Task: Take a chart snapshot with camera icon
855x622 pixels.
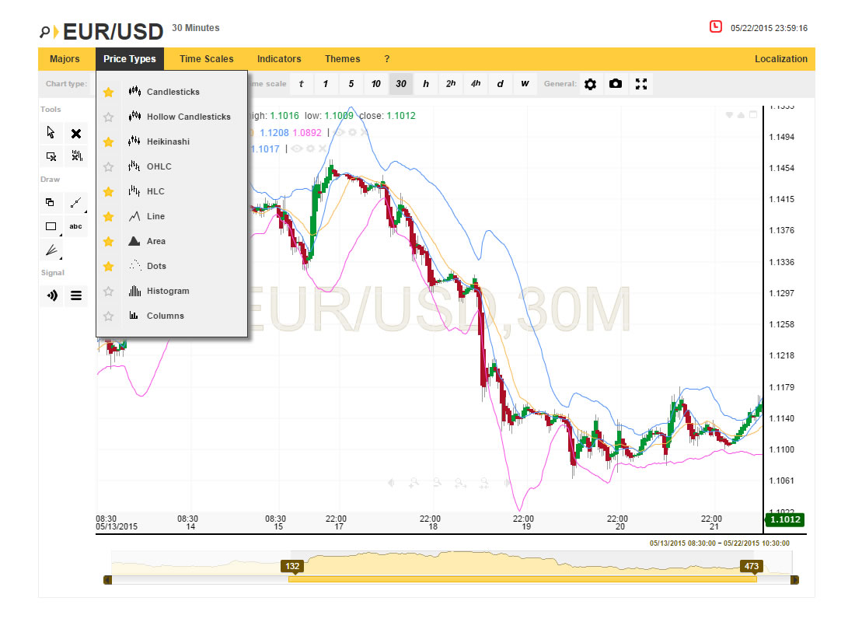Action: [616, 84]
